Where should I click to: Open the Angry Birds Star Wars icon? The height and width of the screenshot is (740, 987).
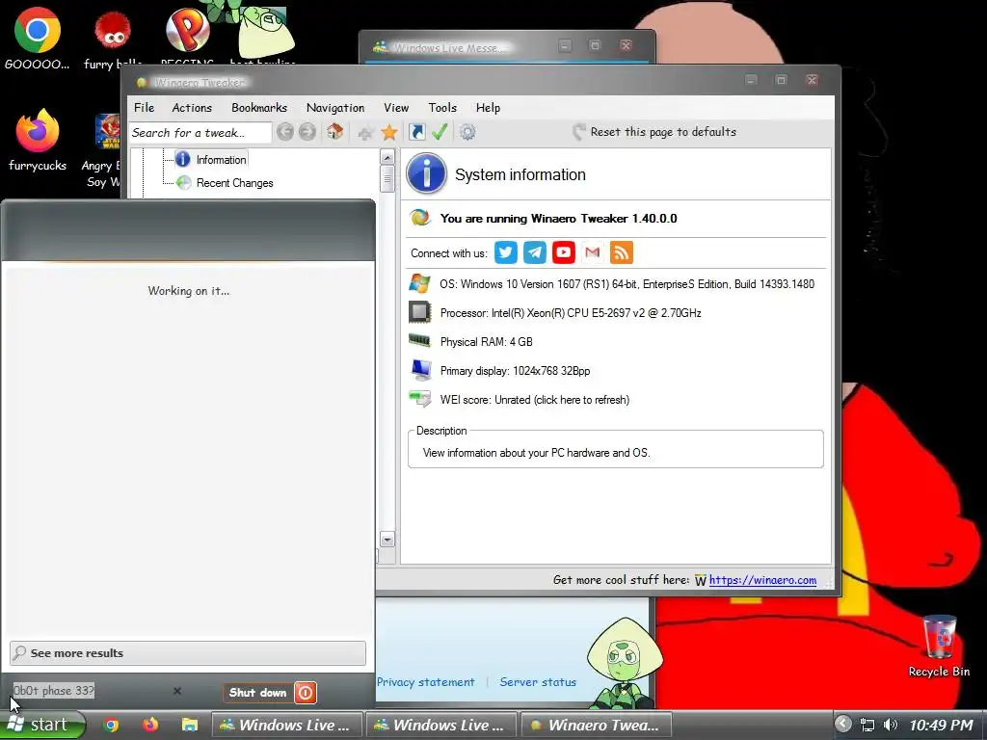(x=107, y=131)
